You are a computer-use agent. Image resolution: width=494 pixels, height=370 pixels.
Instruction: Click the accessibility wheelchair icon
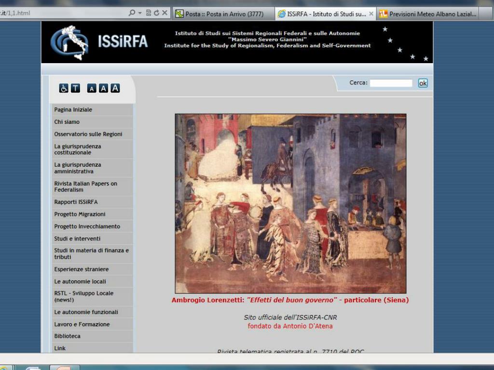click(x=64, y=89)
